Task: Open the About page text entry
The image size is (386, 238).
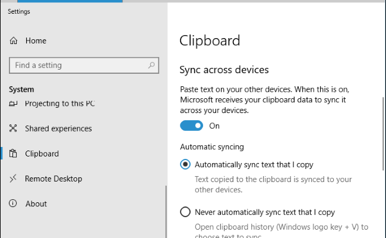Action: [36, 203]
